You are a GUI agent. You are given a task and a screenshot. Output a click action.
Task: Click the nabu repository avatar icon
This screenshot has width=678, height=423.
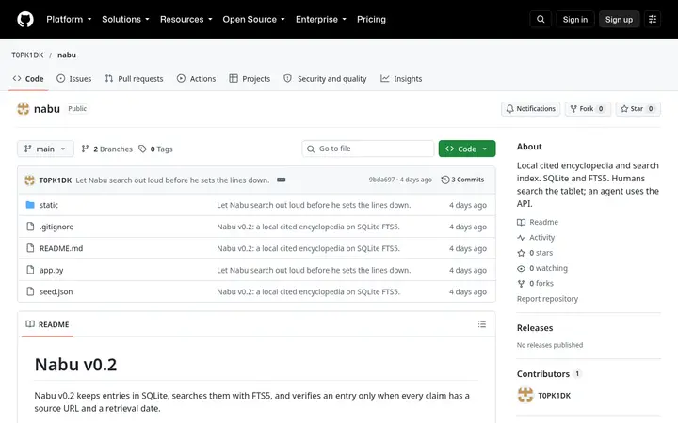pos(24,109)
